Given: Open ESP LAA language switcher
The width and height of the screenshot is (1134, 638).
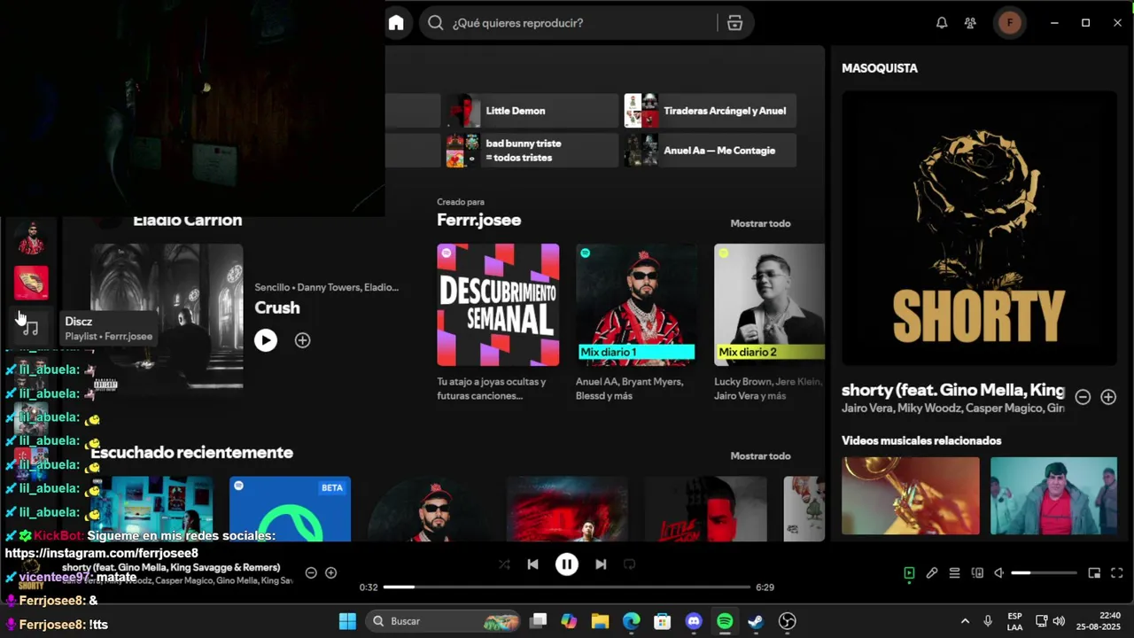Looking at the screenshot, I should point(1015,621).
